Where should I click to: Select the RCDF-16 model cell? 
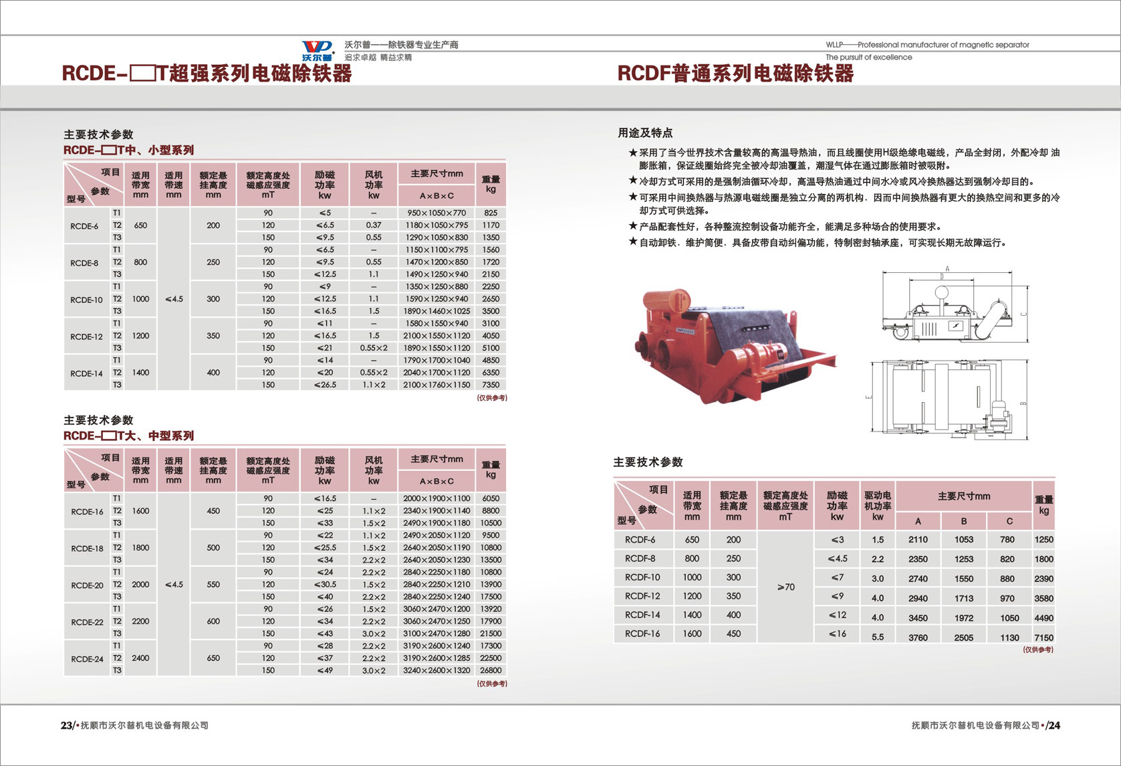click(642, 634)
